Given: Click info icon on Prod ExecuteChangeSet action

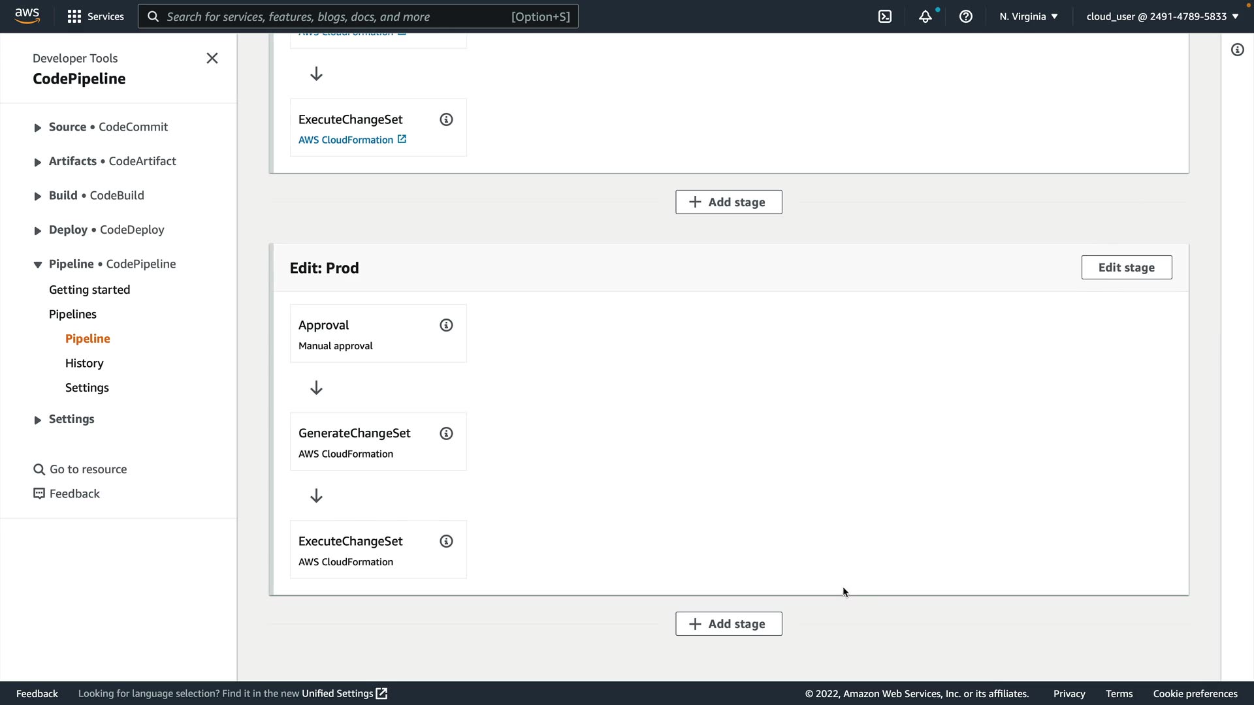Looking at the screenshot, I should point(446,541).
